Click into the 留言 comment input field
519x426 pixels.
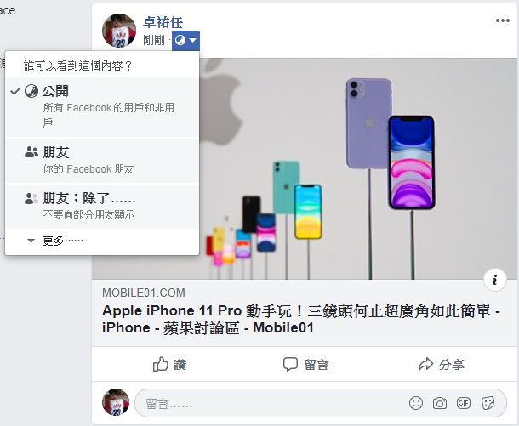[271, 403]
